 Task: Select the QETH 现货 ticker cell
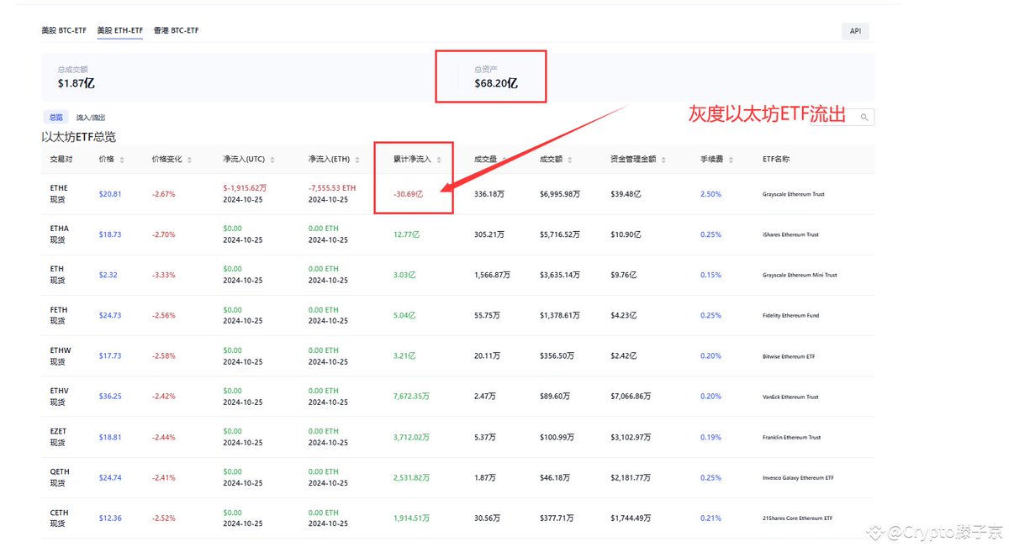click(59, 476)
